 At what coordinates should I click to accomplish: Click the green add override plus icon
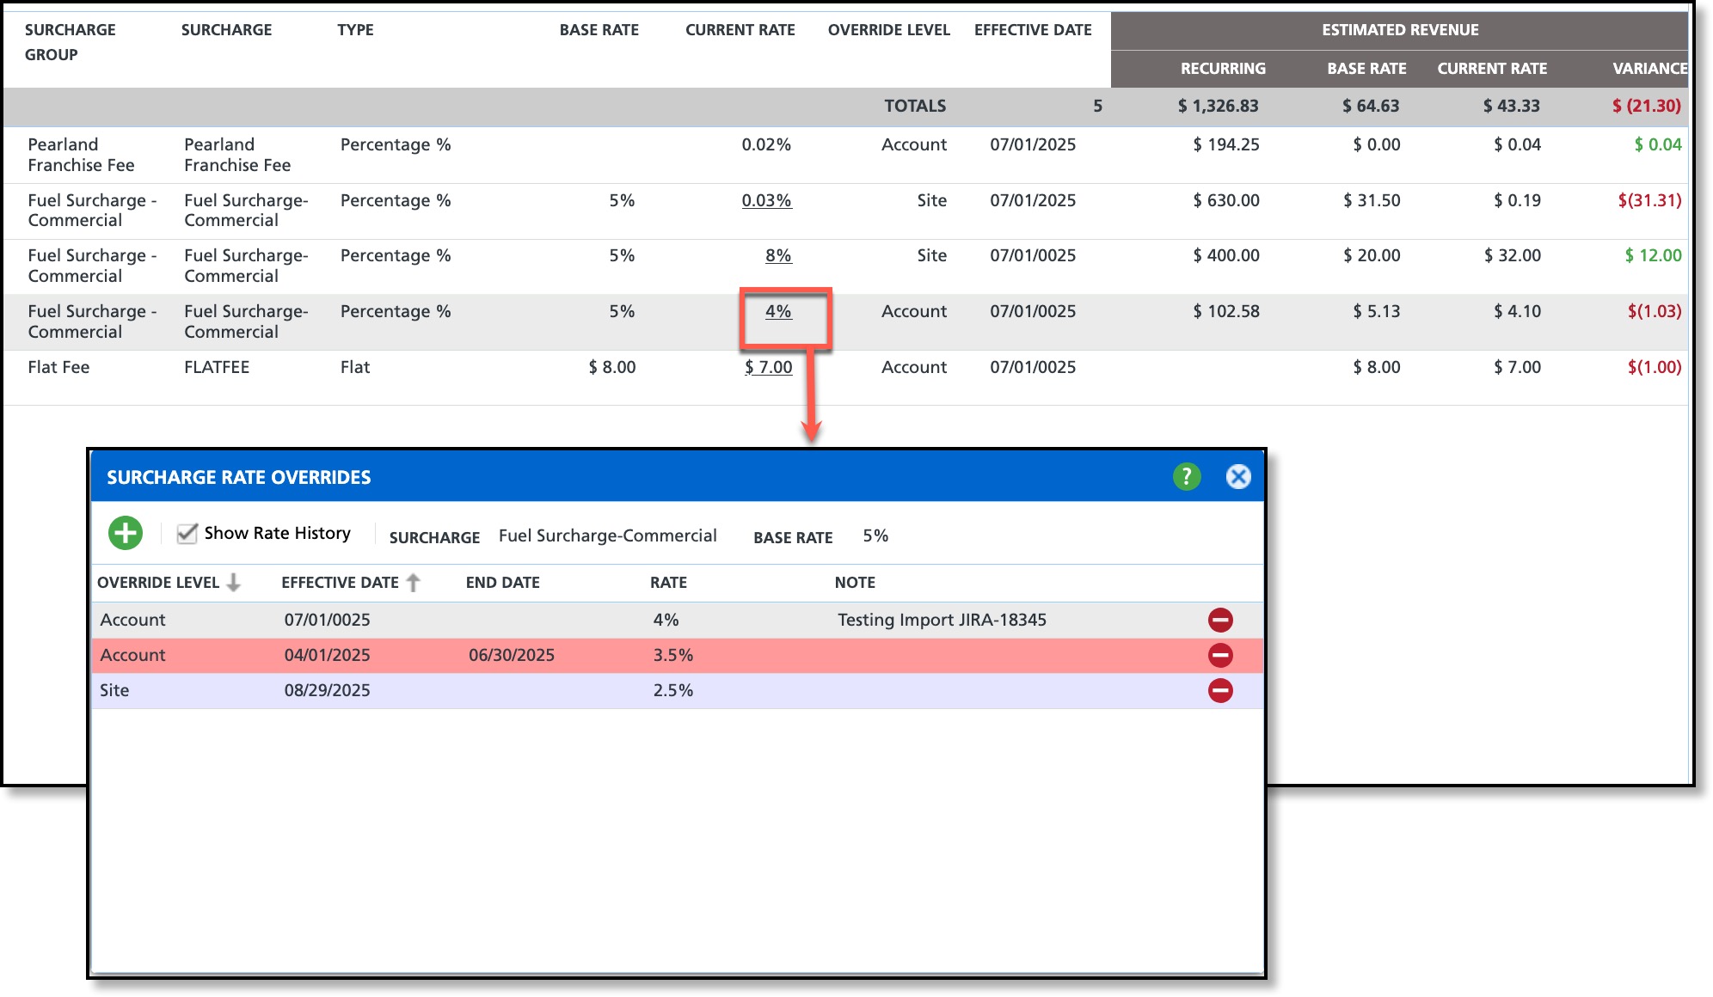pyautogui.click(x=126, y=533)
